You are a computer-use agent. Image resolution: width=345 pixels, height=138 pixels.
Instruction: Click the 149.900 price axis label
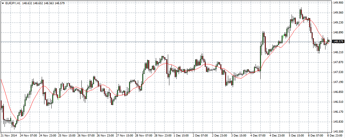(338, 3)
